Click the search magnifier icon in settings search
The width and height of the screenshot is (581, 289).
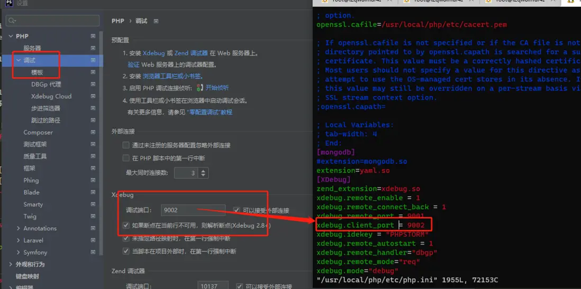point(12,21)
